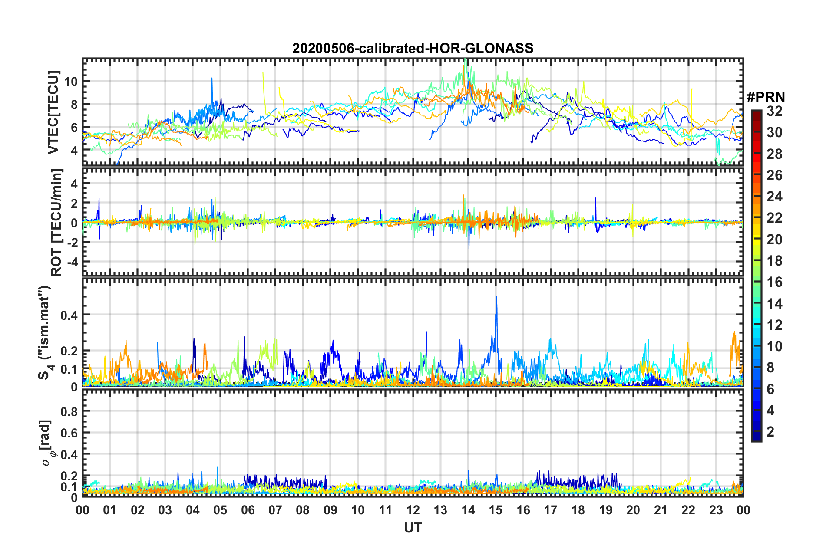826x552 pixels.
Task: Click x-axis tick label 08
Action: [x=303, y=510]
